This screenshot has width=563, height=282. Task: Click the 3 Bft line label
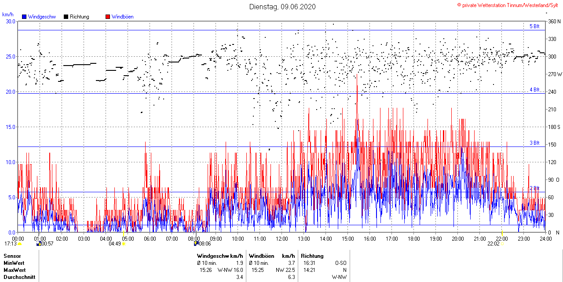[x=534, y=143]
